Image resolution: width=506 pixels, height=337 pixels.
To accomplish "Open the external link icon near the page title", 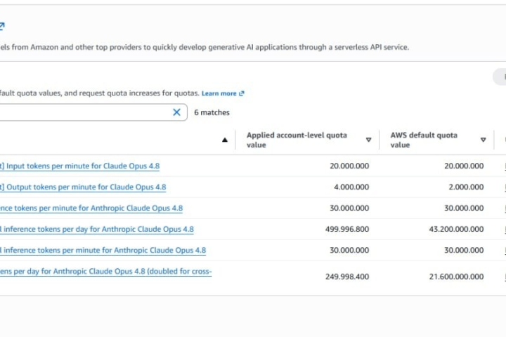I will (2, 26).
